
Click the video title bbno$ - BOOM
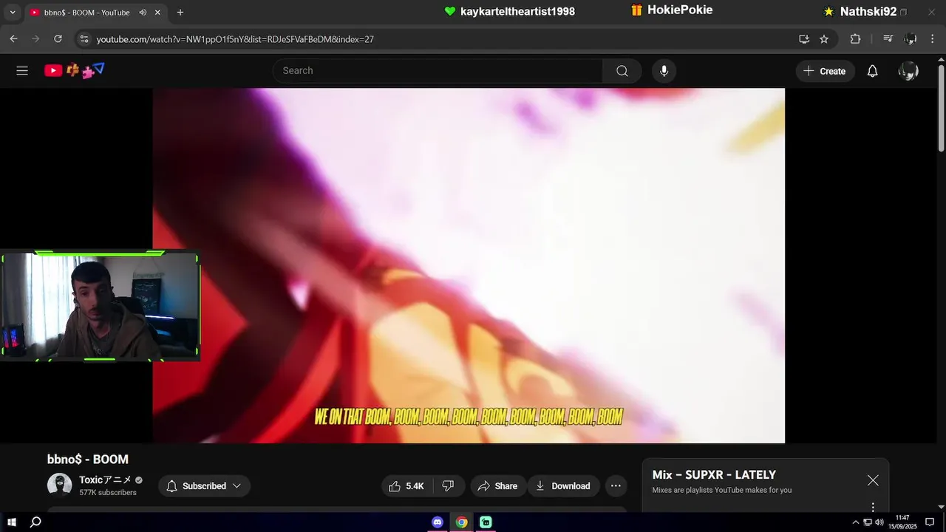[x=88, y=460]
